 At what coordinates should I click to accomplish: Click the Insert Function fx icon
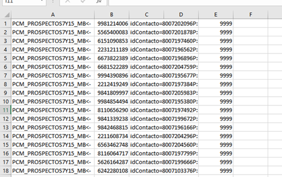(99, 2)
